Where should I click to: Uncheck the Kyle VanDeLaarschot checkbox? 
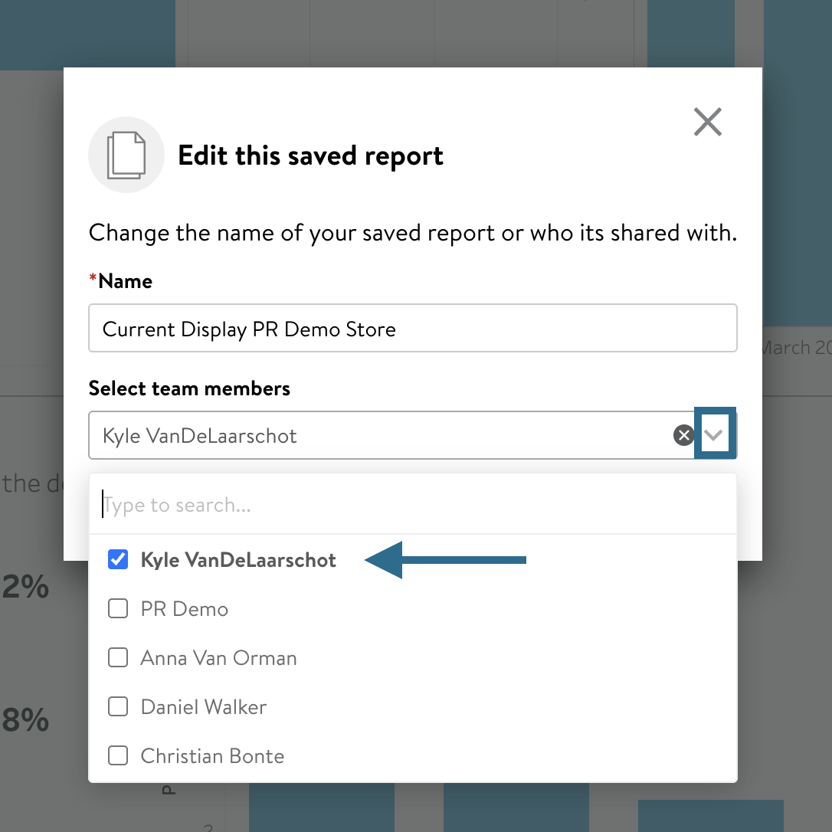tap(118, 560)
